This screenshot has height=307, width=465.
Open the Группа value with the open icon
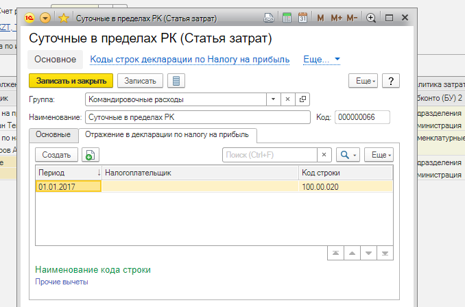click(x=302, y=99)
